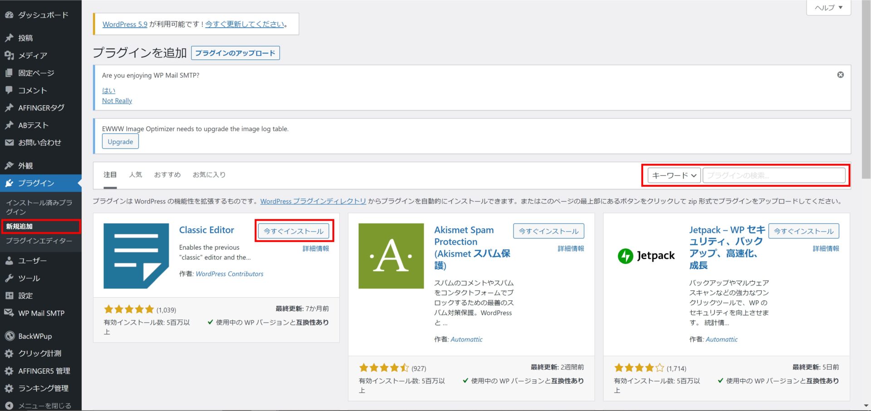Click Automattic author link under Akismet
Screen dimensions: 871x411
tap(466, 339)
